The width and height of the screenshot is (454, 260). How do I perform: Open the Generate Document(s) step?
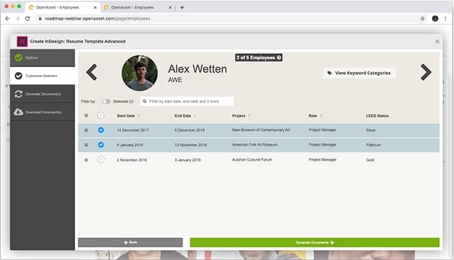click(42, 94)
